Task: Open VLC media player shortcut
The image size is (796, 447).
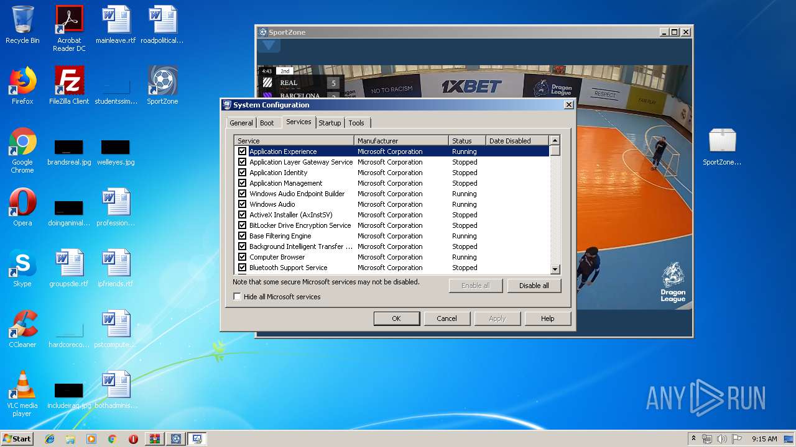Action: coord(22,394)
